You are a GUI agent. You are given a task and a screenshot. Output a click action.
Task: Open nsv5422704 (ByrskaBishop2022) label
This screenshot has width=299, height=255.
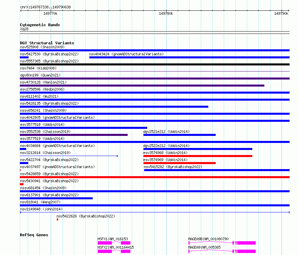tap(49, 160)
